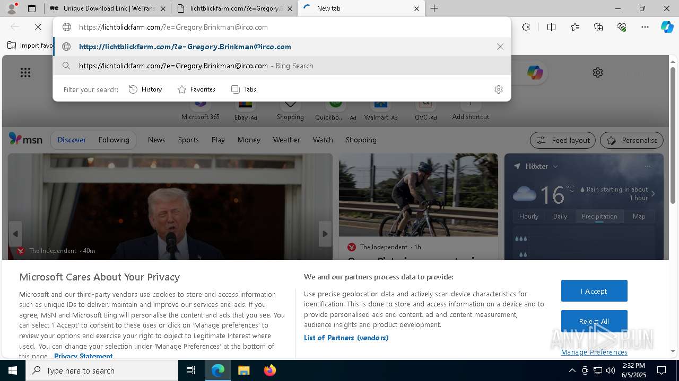Open the Watch category
Screen dimensions: 679x381
(323, 140)
